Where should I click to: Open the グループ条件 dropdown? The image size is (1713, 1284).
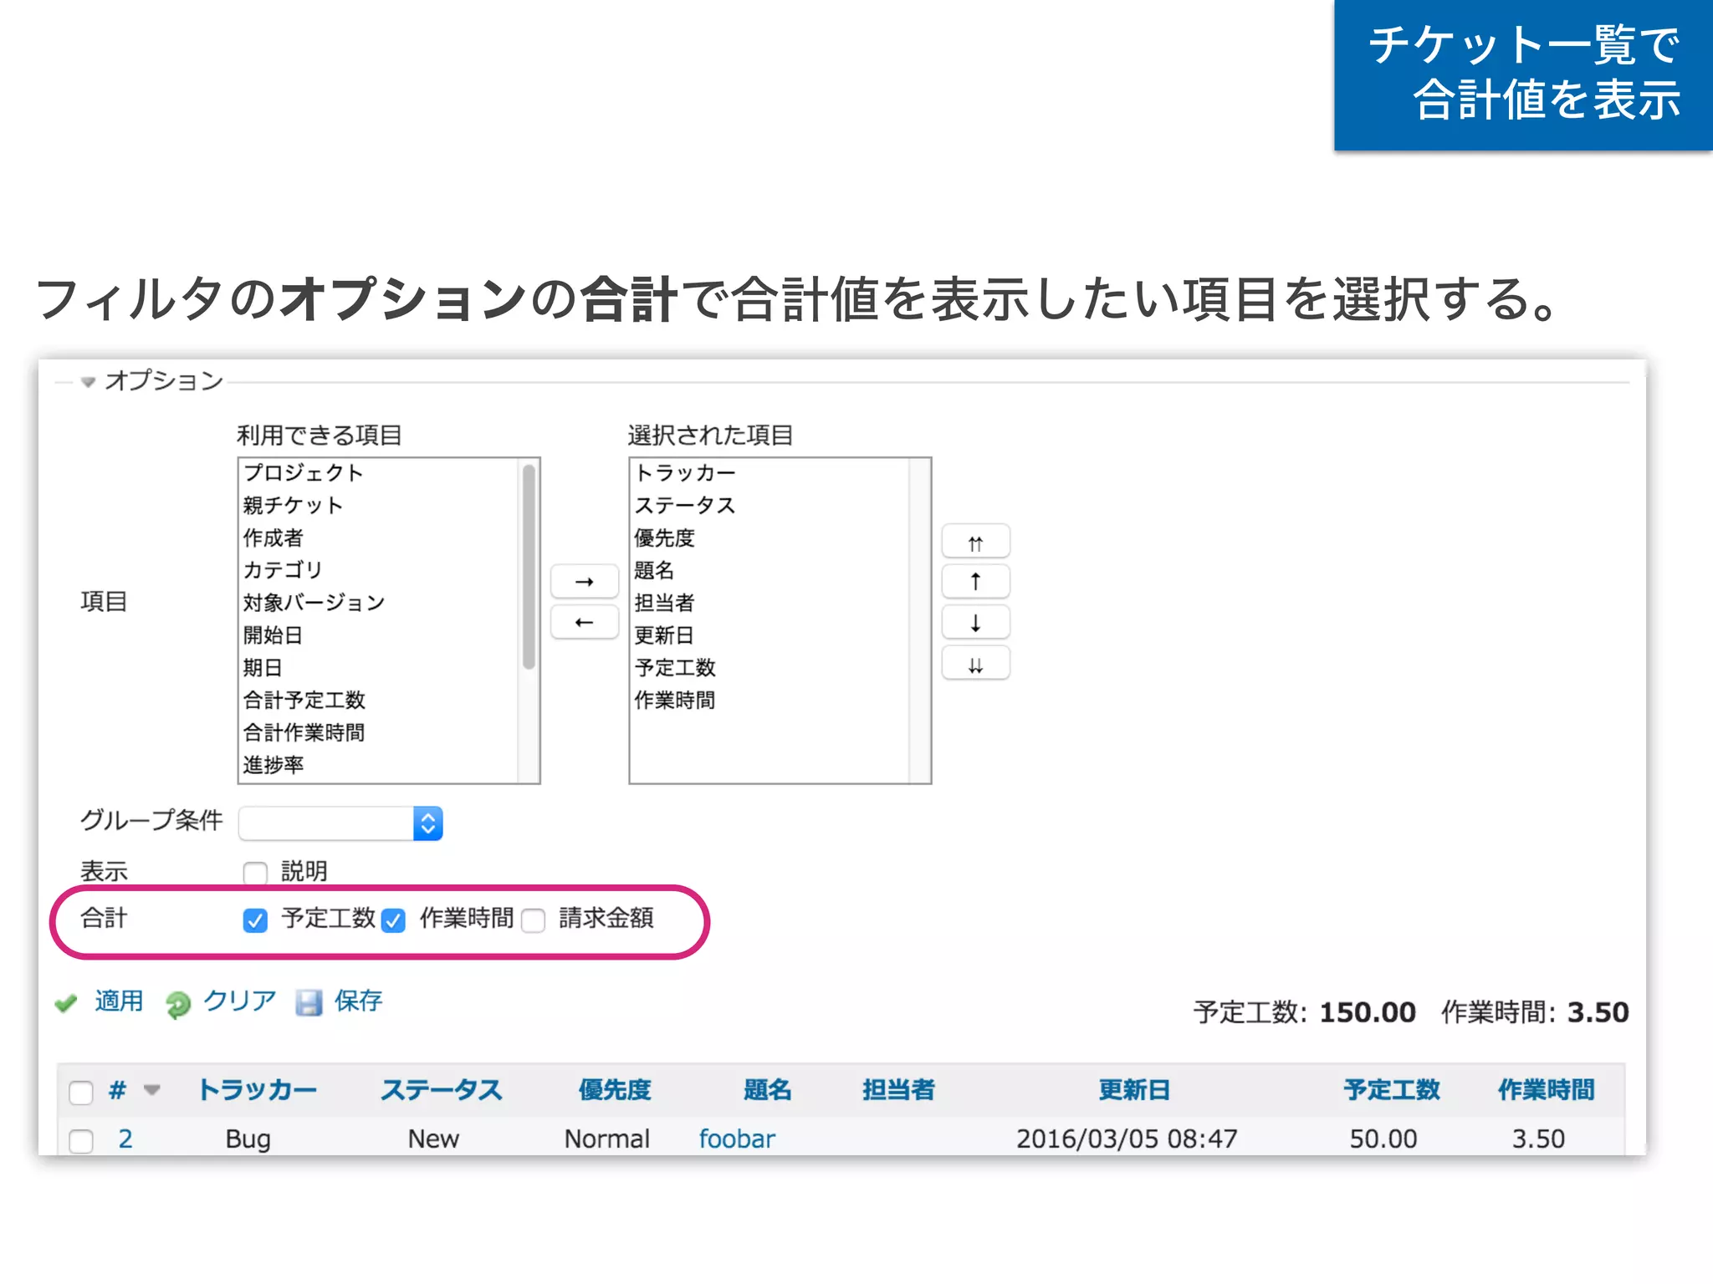pos(341,823)
